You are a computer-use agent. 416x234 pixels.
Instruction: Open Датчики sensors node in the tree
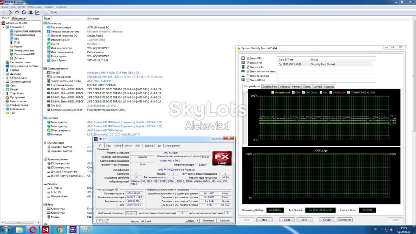coord(19,58)
